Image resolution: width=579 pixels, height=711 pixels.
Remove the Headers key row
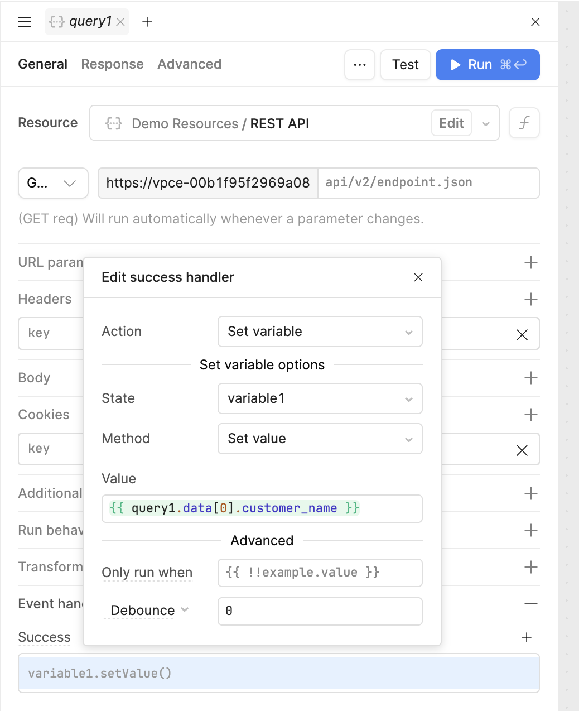[x=522, y=334]
